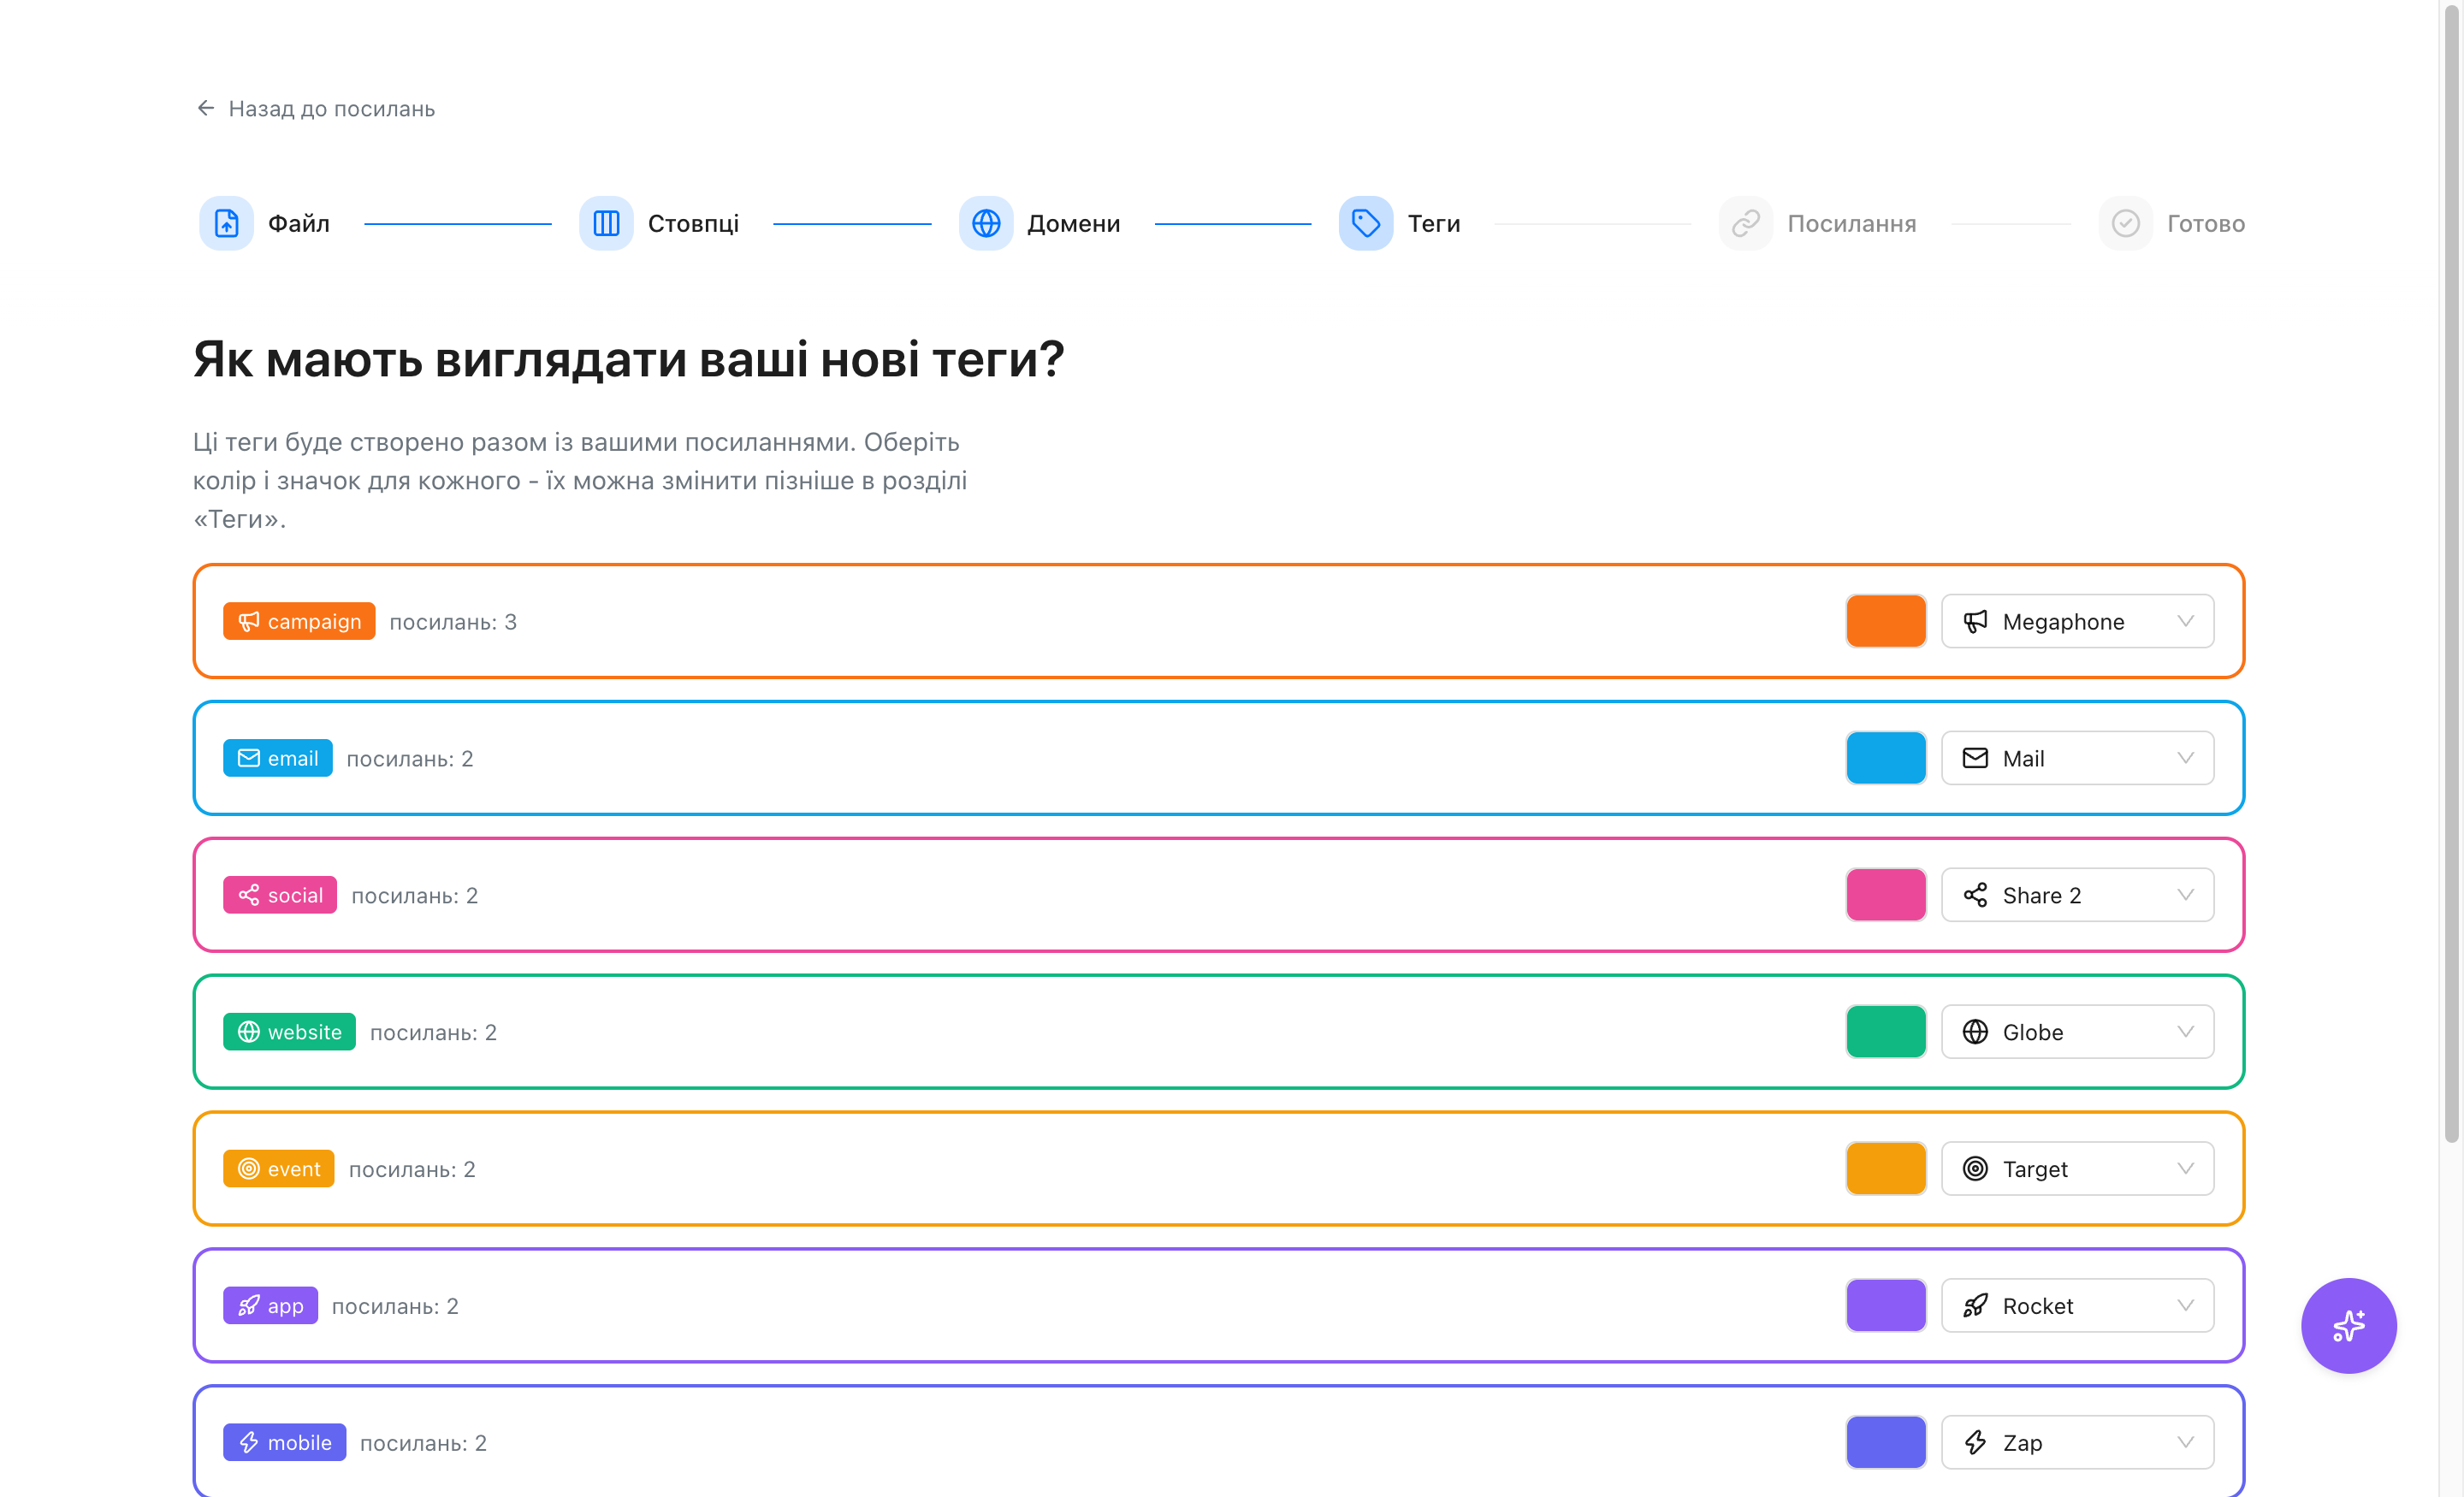Click the back arrow icon at top
The height and width of the screenshot is (1497, 2464).
[206, 108]
